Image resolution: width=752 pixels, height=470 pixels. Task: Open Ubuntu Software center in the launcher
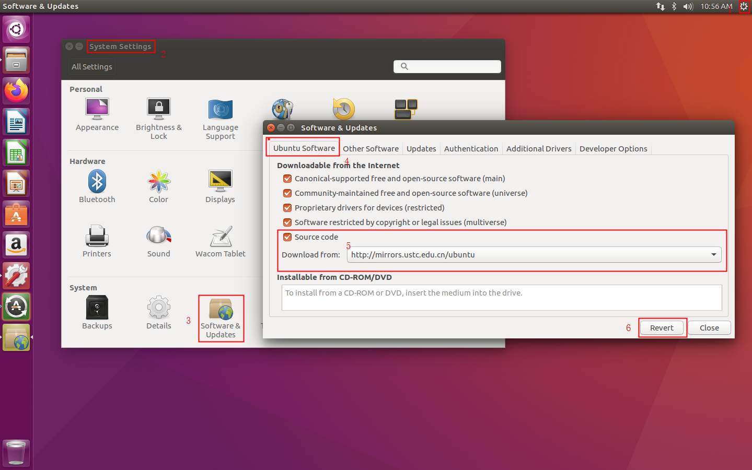tap(16, 214)
